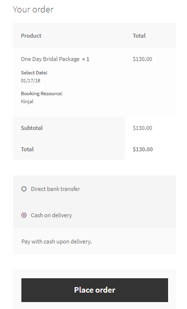The width and height of the screenshot is (187, 309).
Task: Click the Total row label at bottom
Action: coord(27,149)
